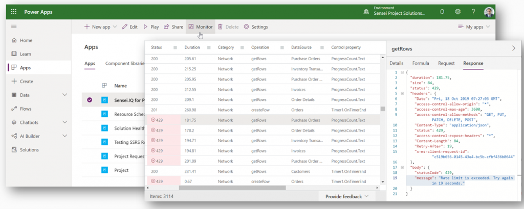Image resolution: width=524 pixels, height=209 pixels.
Task: Open the DataSource column menu icon
Action: click(x=322, y=47)
